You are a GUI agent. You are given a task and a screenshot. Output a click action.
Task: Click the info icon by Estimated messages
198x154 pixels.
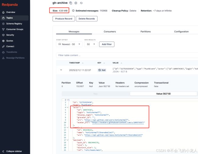click(x=73, y=11)
